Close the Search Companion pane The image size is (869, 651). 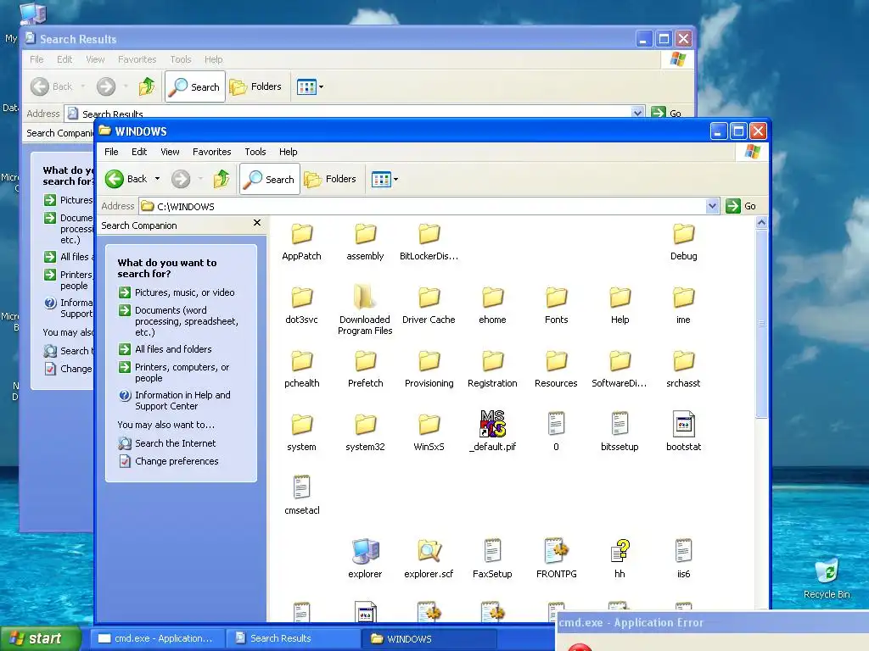[256, 223]
